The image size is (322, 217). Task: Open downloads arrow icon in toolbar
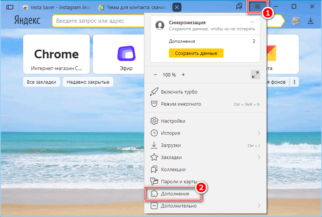pyautogui.click(x=311, y=21)
